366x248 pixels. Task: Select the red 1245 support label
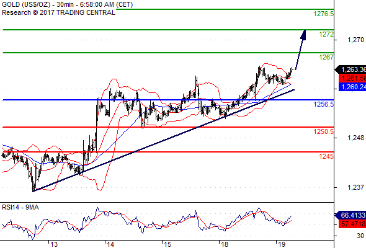[326, 156]
